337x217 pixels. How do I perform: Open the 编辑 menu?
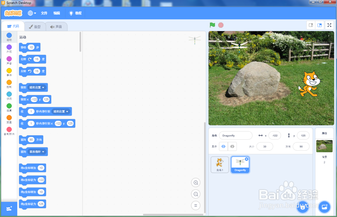click(x=57, y=13)
